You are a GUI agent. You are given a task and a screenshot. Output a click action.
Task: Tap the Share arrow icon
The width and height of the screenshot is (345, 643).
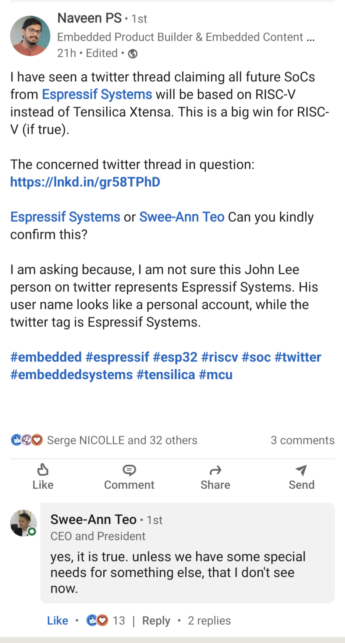point(215,470)
